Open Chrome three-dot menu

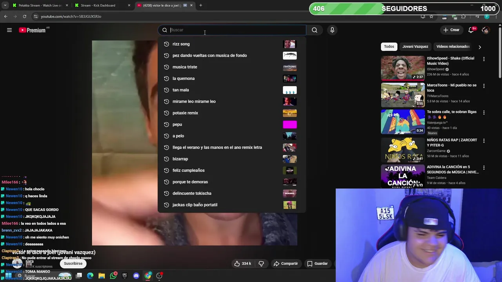pos(496,16)
